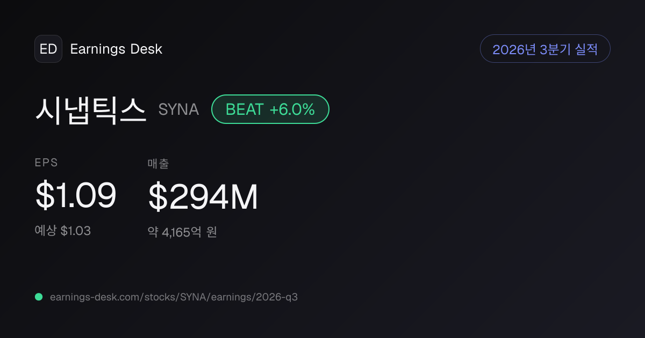645x338 pixels.
Task: Click the BEAT +6.0% pill
Action: tap(270, 109)
